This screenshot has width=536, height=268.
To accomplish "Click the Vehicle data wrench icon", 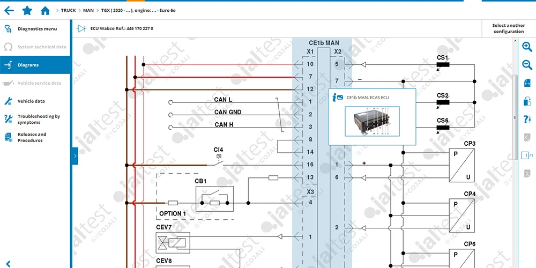I will 9,101.
